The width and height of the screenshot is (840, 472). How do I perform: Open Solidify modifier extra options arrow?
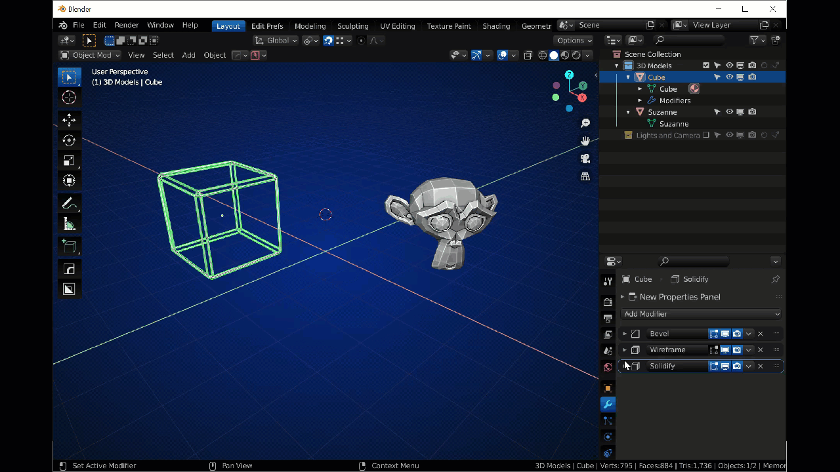(749, 366)
